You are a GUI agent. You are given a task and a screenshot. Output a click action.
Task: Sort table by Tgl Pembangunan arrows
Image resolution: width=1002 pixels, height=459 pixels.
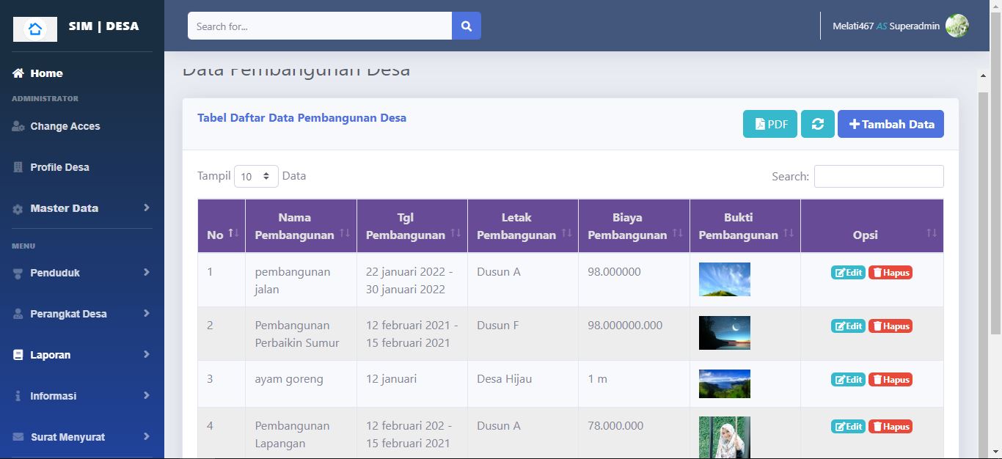pos(456,233)
